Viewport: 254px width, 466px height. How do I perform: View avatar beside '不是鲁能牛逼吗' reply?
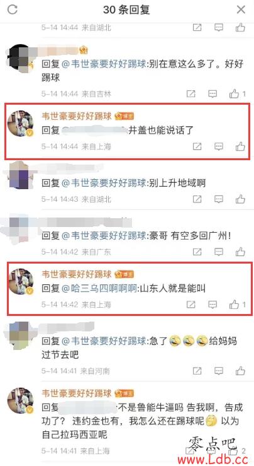[x=21, y=400]
